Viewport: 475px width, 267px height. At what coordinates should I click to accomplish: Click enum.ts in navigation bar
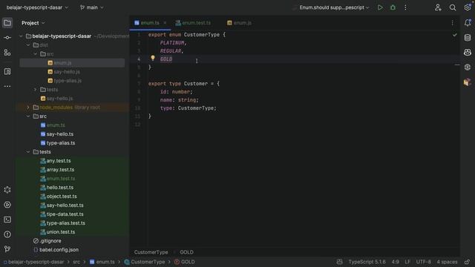tap(102, 262)
